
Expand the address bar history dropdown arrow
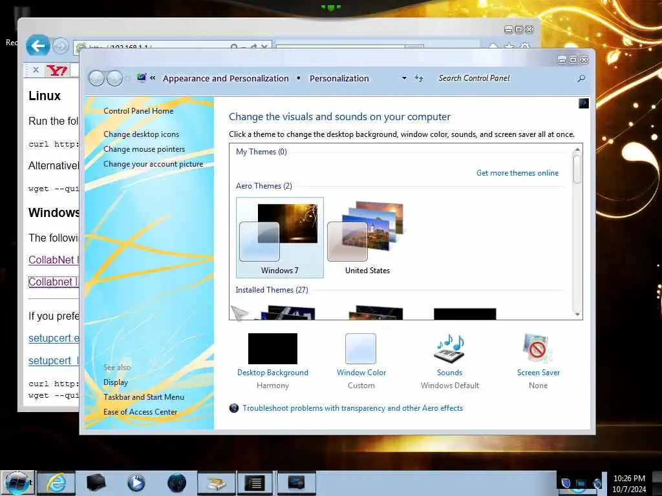coord(404,78)
